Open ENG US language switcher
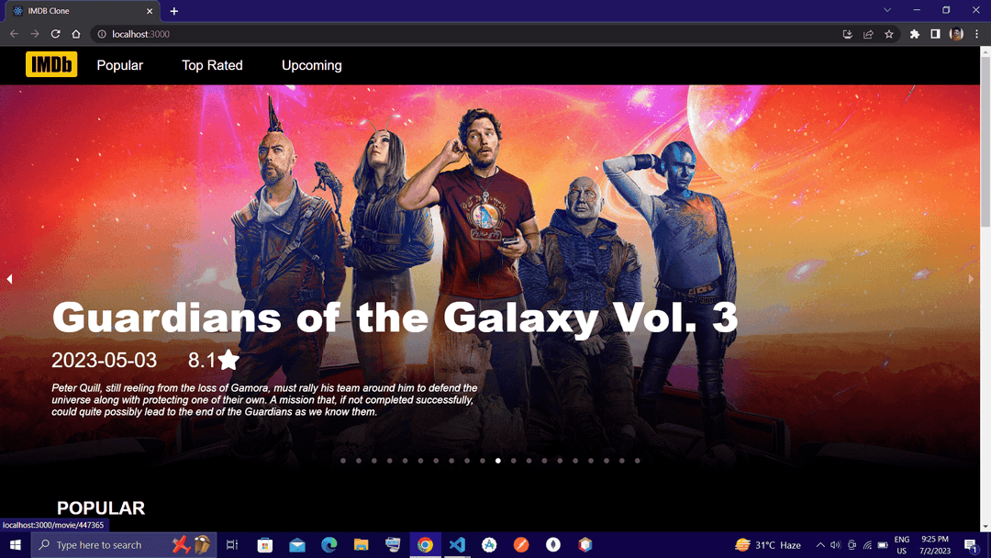Screen dimensions: 991x558 (901, 545)
